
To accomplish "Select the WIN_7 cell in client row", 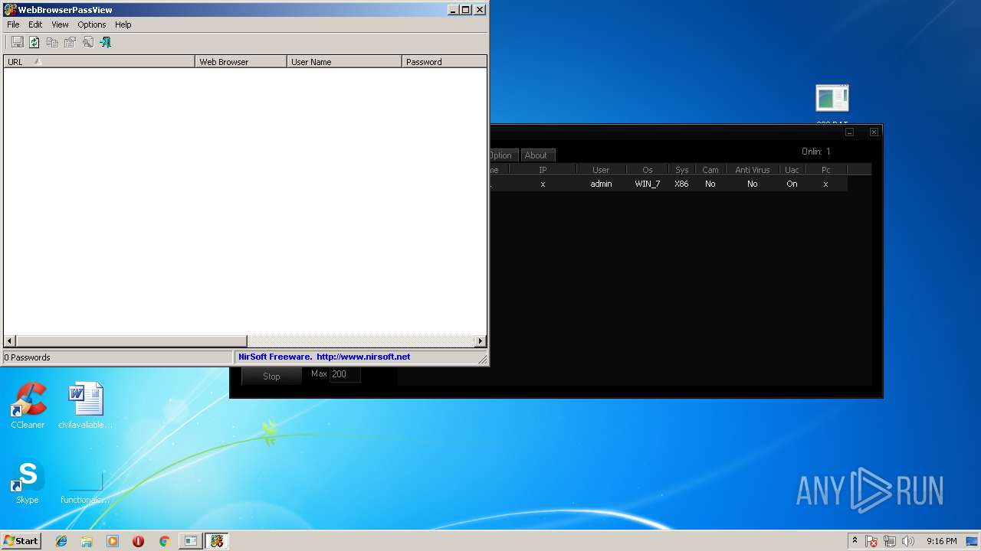I will click(x=648, y=184).
